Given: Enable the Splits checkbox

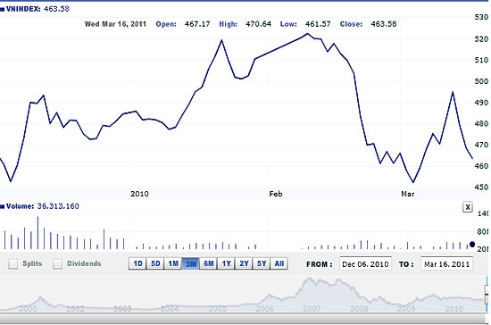Looking at the screenshot, I should click(x=12, y=263).
